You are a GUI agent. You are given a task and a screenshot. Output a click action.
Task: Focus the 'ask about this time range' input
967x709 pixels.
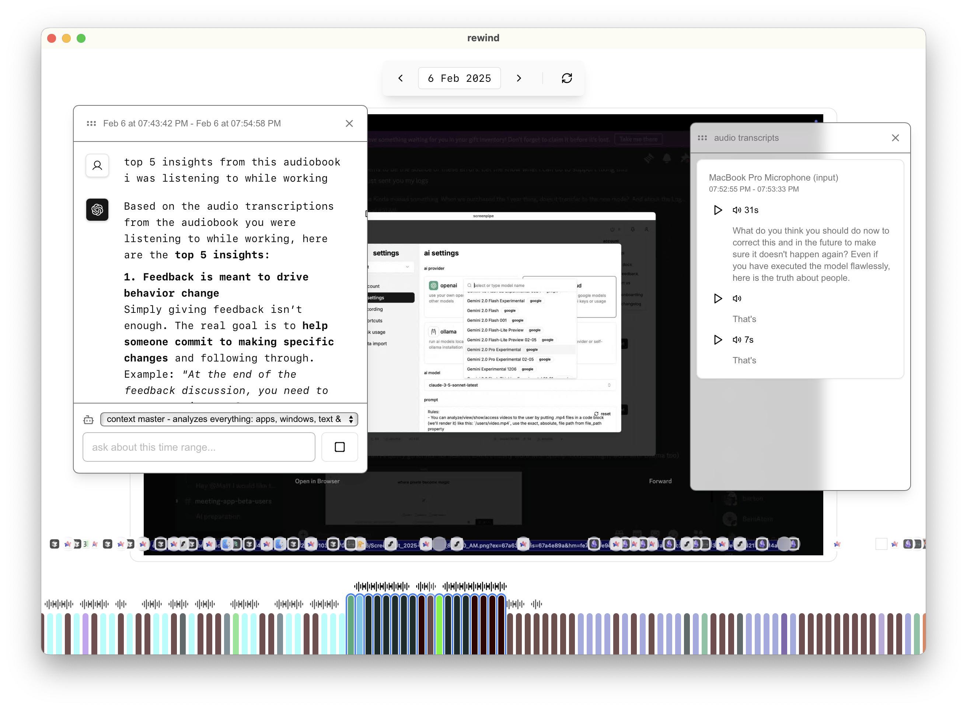pyautogui.click(x=199, y=447)
